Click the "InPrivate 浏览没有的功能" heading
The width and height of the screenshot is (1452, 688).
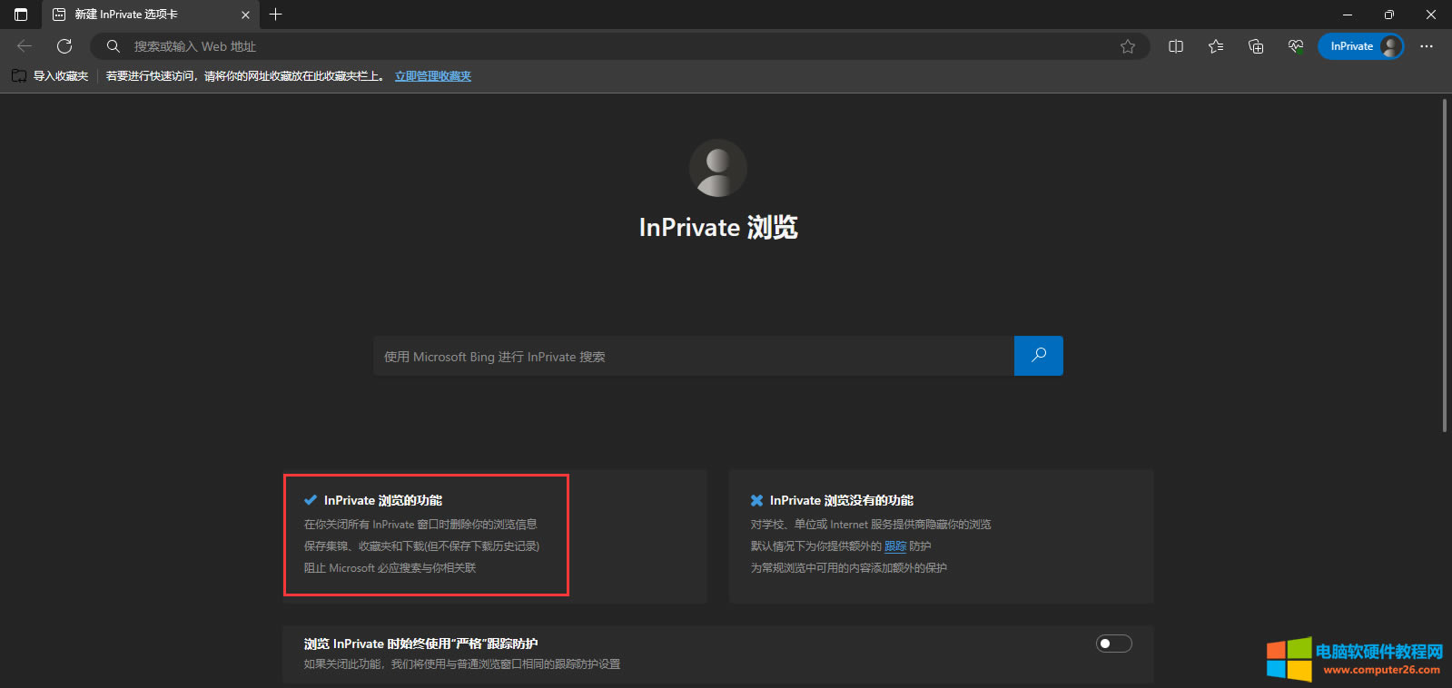click(x=842, y=500)
